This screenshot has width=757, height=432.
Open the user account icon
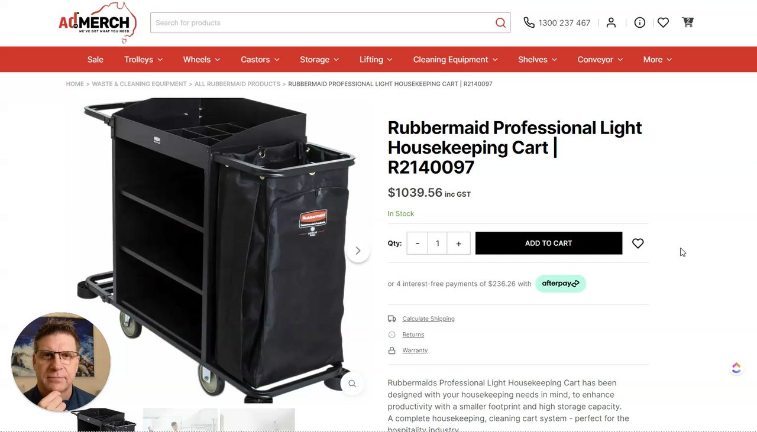pyautogui.click(x=611, y=22)
